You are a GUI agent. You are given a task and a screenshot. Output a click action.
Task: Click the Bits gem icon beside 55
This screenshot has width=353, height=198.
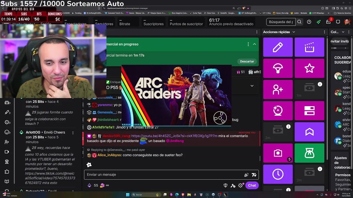point(89,185)
